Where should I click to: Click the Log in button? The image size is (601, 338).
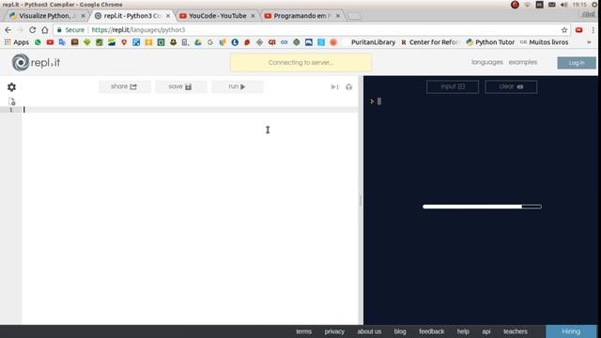click(577, 63)
